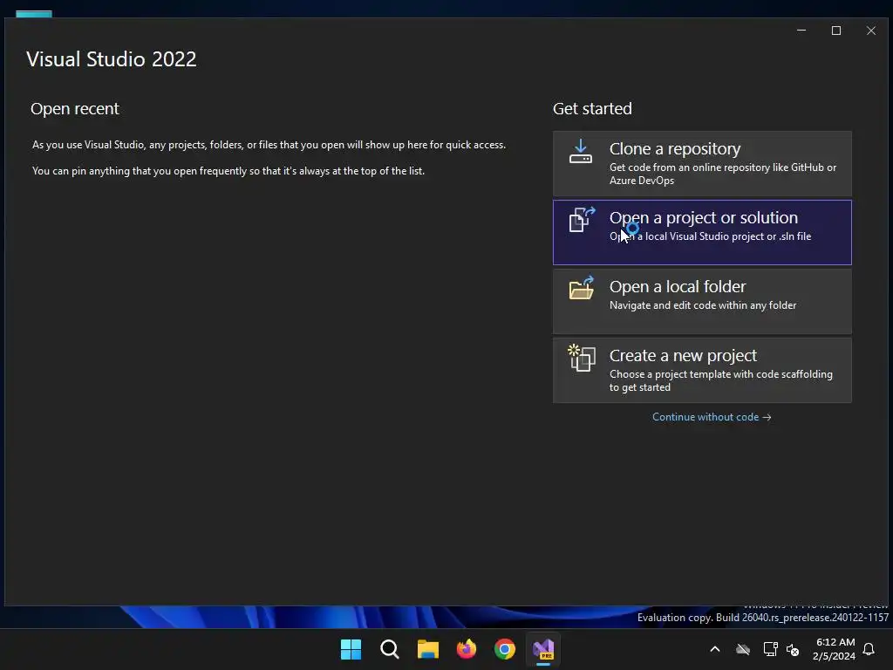The width and height of the screenshot is (893, 670).
Task: Maximize the Visual Studio 2022 window
Action: click(x=836, y=31)
